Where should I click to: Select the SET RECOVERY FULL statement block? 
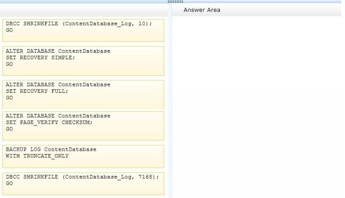(x=83, y=94)
